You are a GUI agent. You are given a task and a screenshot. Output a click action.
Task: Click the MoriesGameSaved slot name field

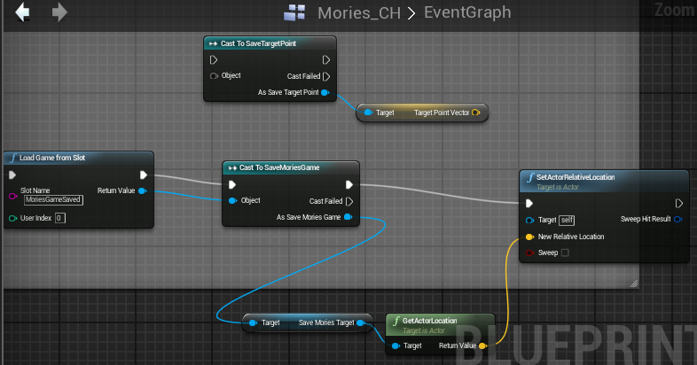point(53,200)
